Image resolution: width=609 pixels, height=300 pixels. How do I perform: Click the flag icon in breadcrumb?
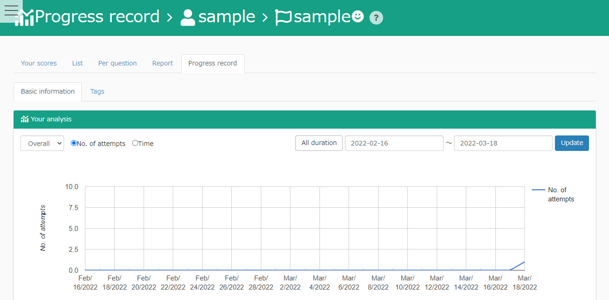click(284, 18)
